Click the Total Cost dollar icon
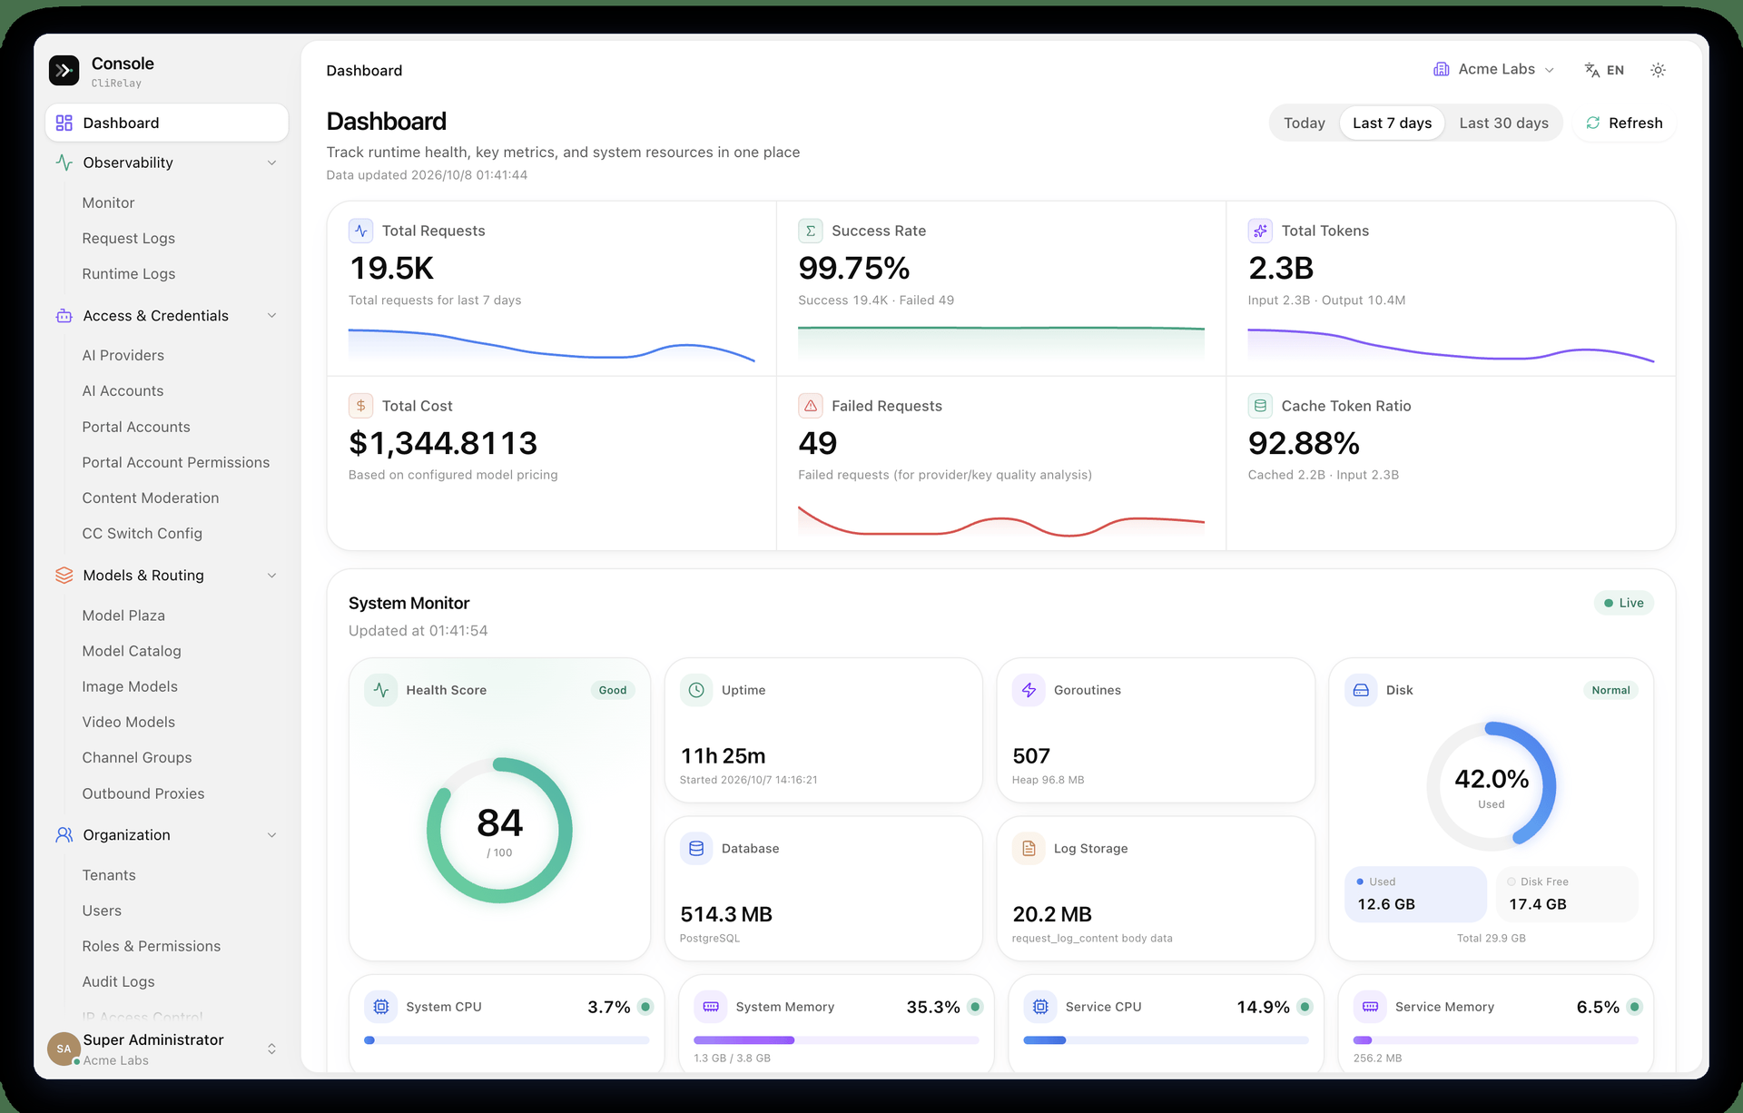The image size is (1743, 1113). (361, 406)
